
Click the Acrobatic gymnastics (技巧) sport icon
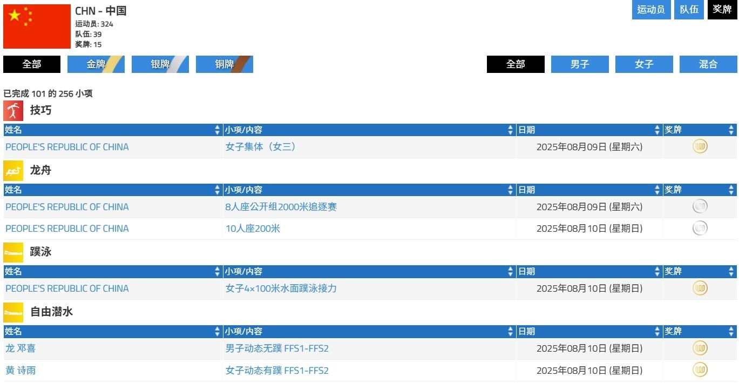(x=13, y=111)
